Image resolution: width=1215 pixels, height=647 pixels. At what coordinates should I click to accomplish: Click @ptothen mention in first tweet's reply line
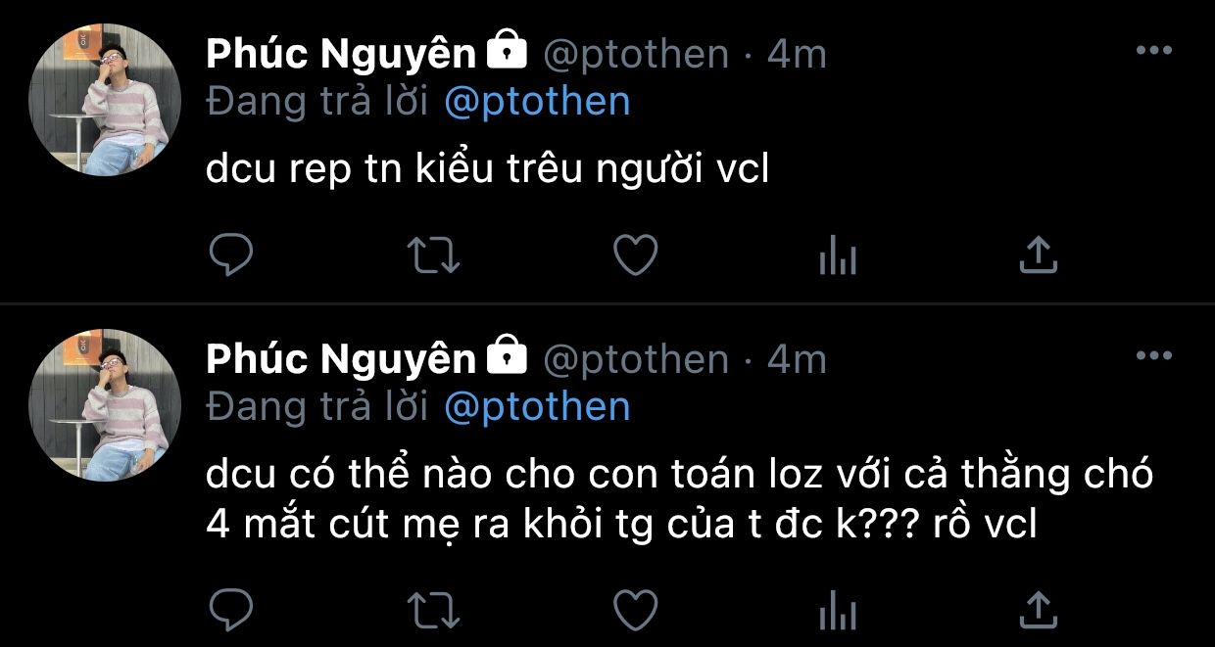536,102
